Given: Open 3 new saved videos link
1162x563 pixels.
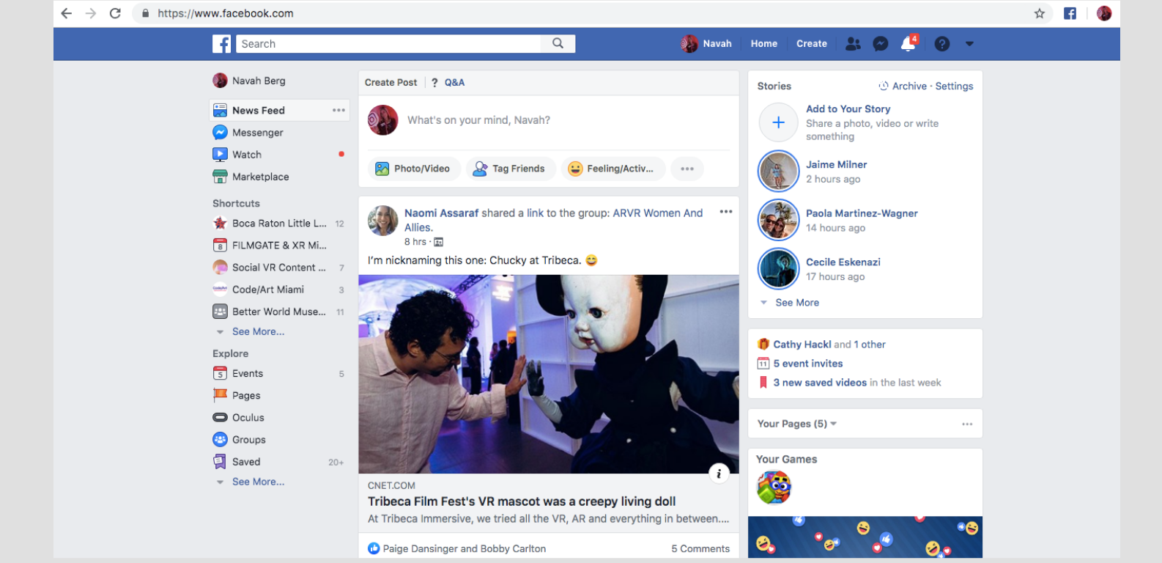Looking at the screenshot, I should (820, 383).
